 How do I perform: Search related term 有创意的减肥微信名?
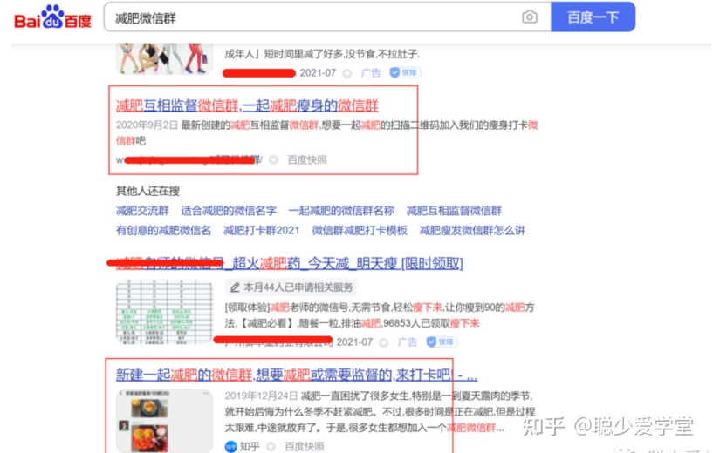point(163,230)
